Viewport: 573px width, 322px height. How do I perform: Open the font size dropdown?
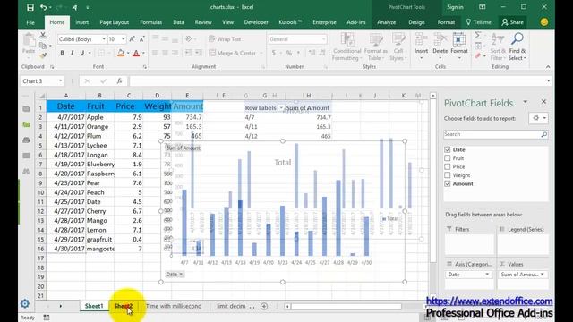(x=124, y=39)
